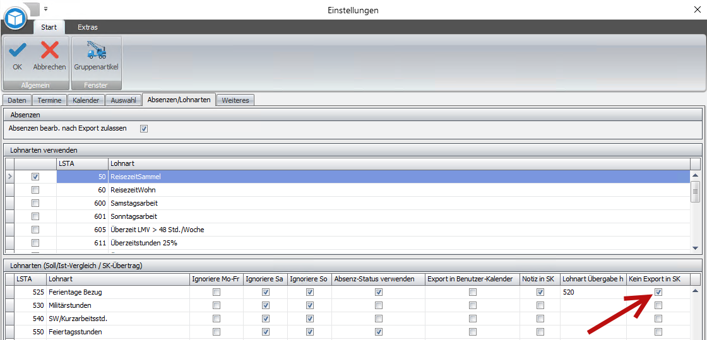Open the Kalender settings tab
The width and height of the screenshot is (707, 340).
[x=86, y=100]
